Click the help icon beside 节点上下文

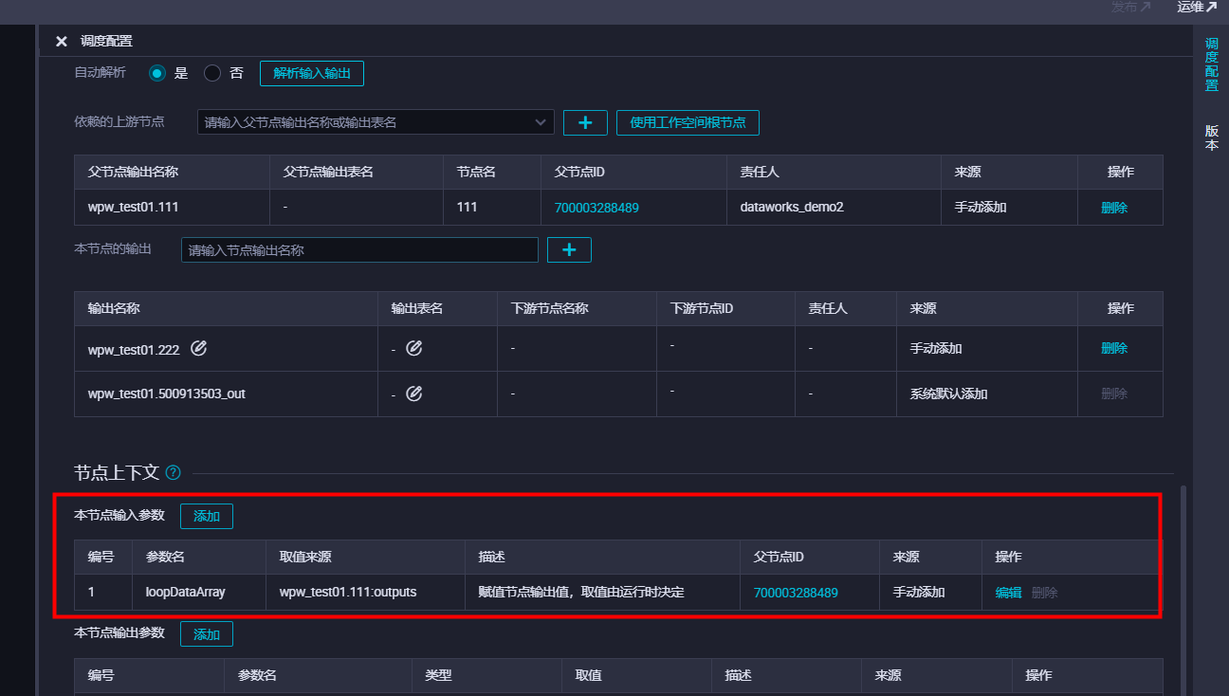pyautogui.click(x=173, y=472)
